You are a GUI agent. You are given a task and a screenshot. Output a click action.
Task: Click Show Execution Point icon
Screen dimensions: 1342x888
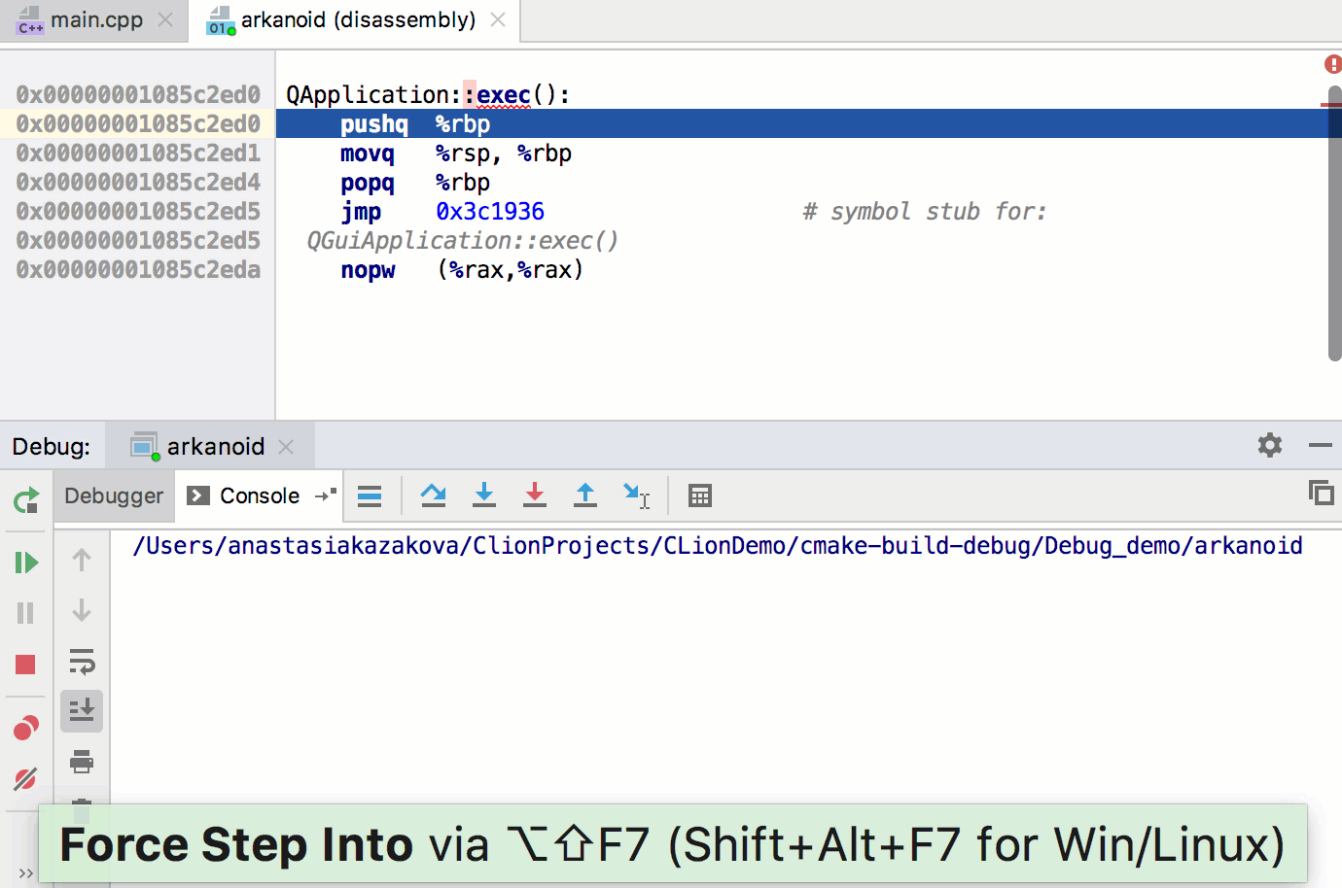[370, 495]
